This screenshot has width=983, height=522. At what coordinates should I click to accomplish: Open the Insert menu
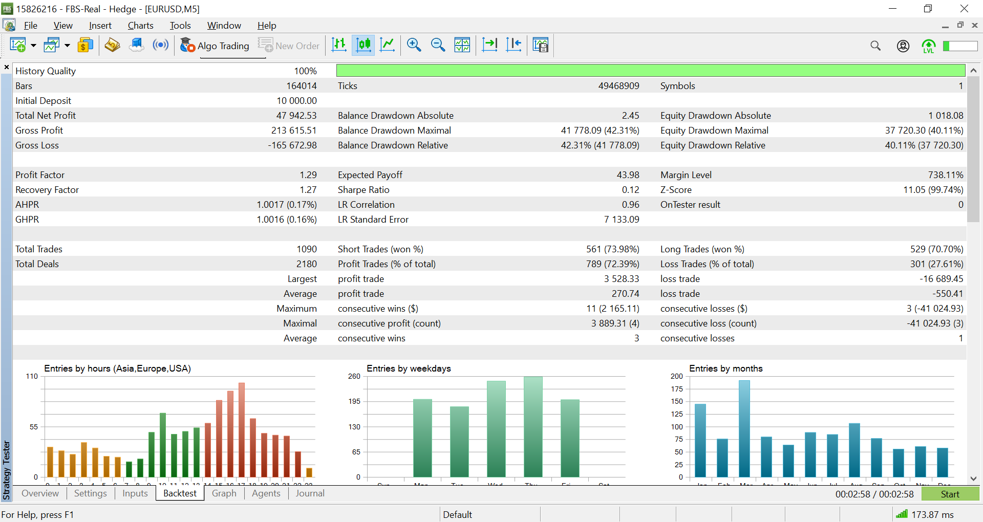pos(100,26)
